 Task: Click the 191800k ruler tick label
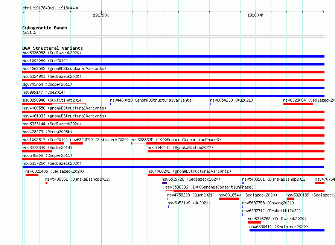tap(255, 15)
